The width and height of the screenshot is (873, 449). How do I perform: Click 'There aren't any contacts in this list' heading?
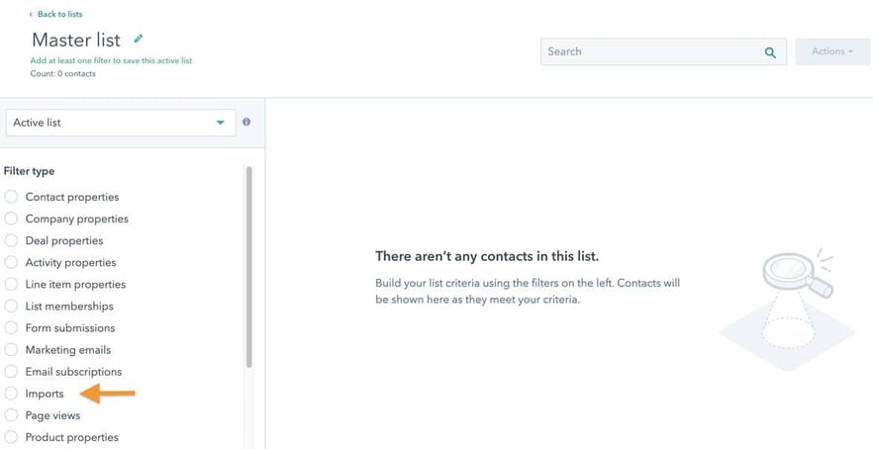[x=487, y=256]
